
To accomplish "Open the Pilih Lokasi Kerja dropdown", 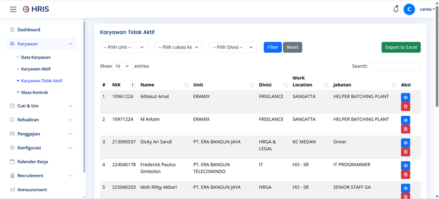I will (178, 47).
